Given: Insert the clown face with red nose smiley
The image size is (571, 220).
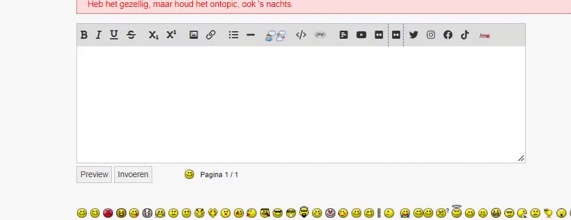Looking at the screenshot, I should point(330,213).
